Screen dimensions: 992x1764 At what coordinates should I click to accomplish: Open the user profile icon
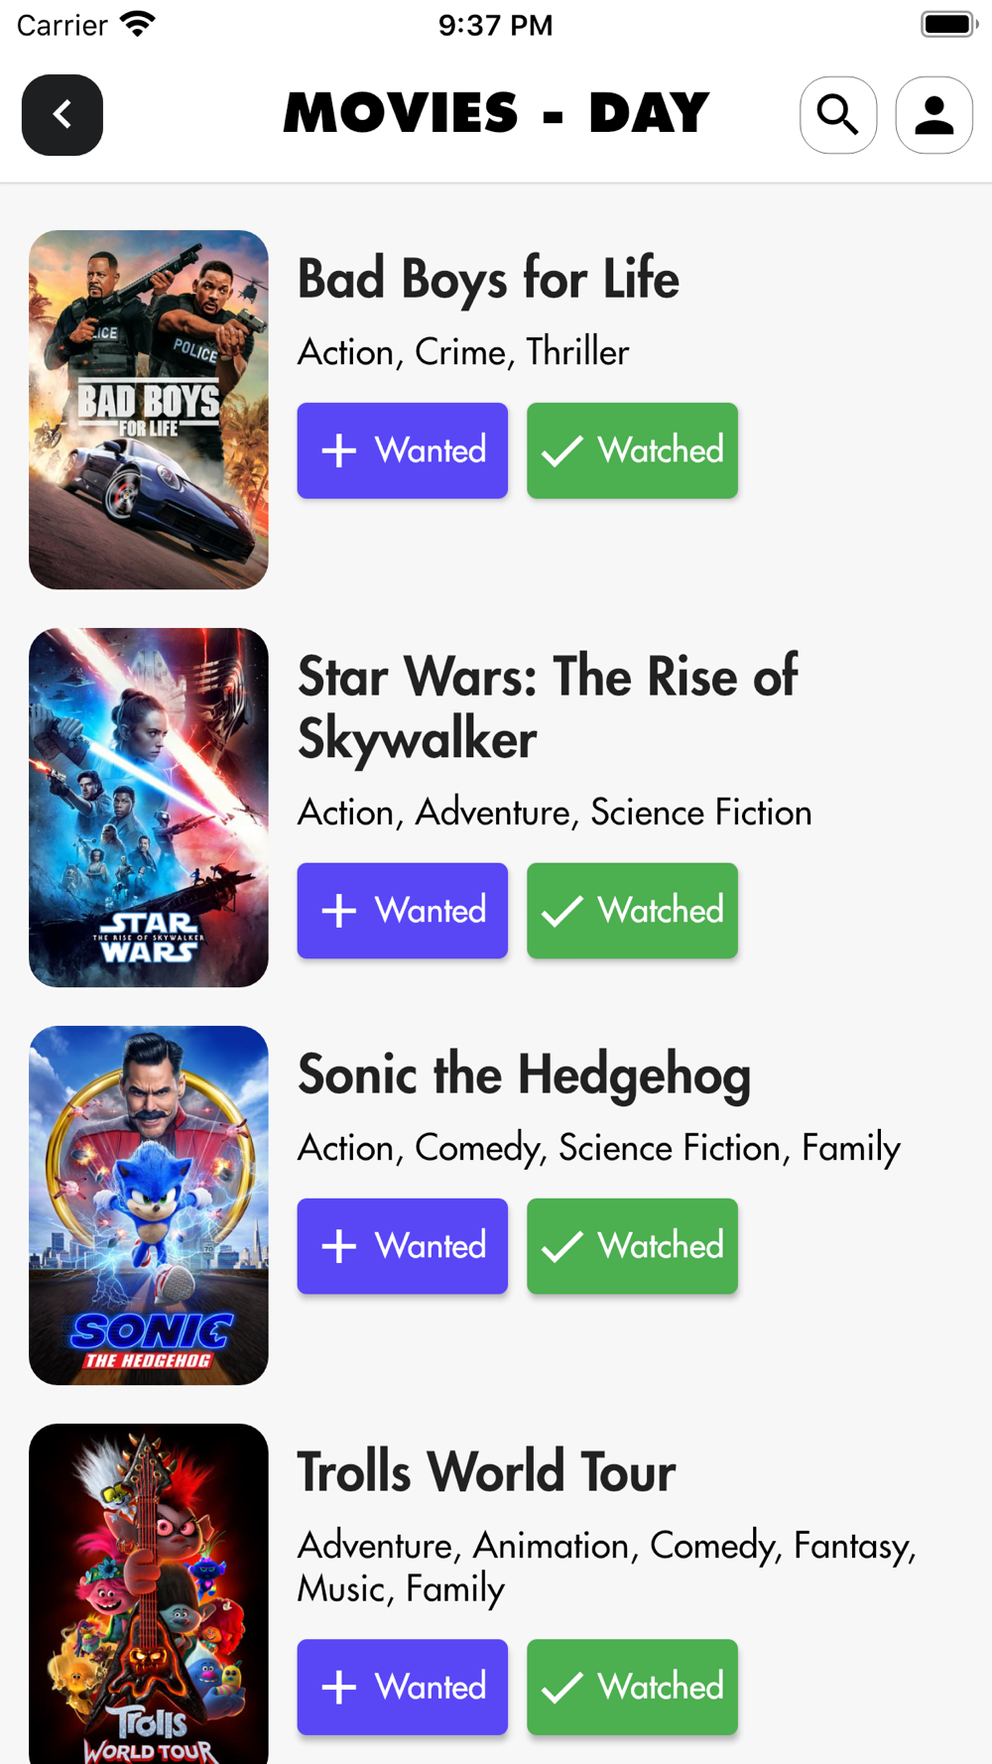click(x=933, y=115)
